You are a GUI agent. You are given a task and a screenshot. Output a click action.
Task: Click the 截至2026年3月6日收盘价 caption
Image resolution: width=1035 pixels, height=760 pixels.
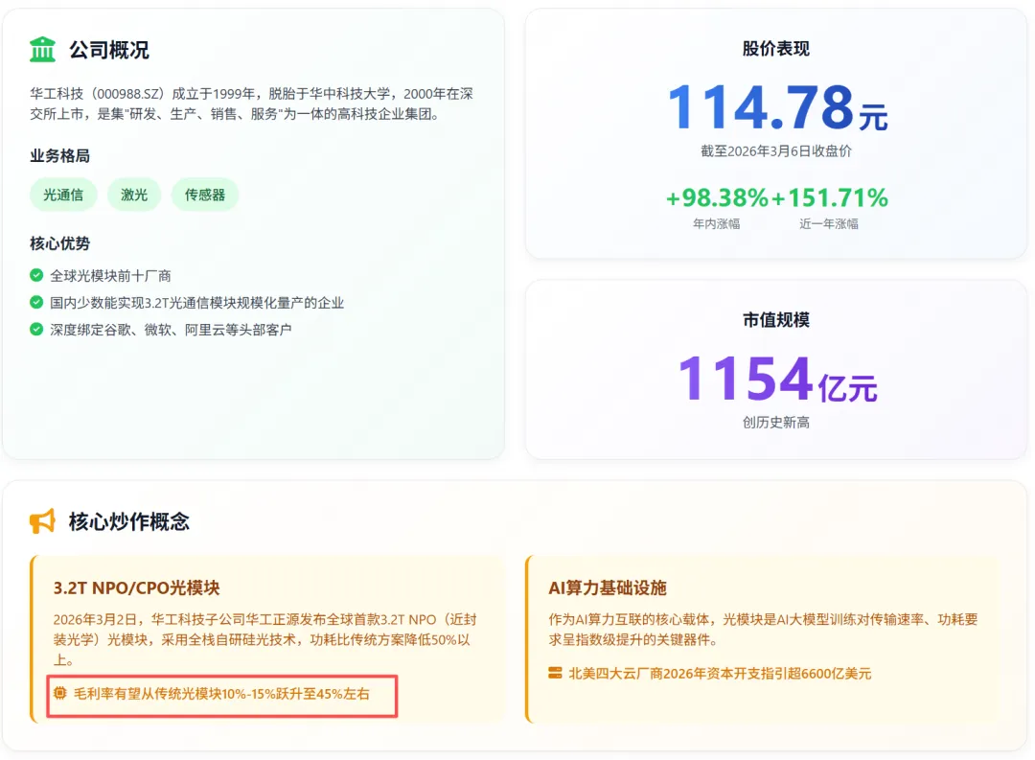coord(775,151)
